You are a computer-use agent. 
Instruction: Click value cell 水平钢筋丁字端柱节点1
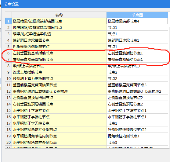[137, 117]
